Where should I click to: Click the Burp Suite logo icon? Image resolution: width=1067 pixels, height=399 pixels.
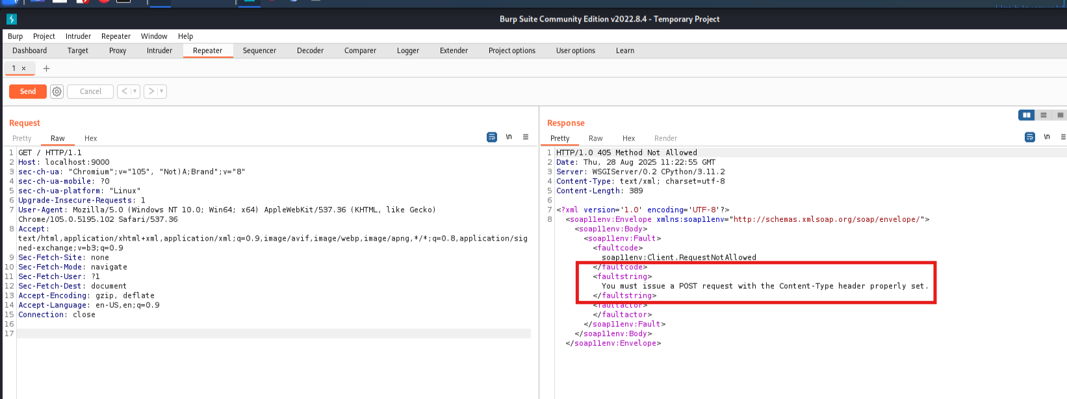11,19
